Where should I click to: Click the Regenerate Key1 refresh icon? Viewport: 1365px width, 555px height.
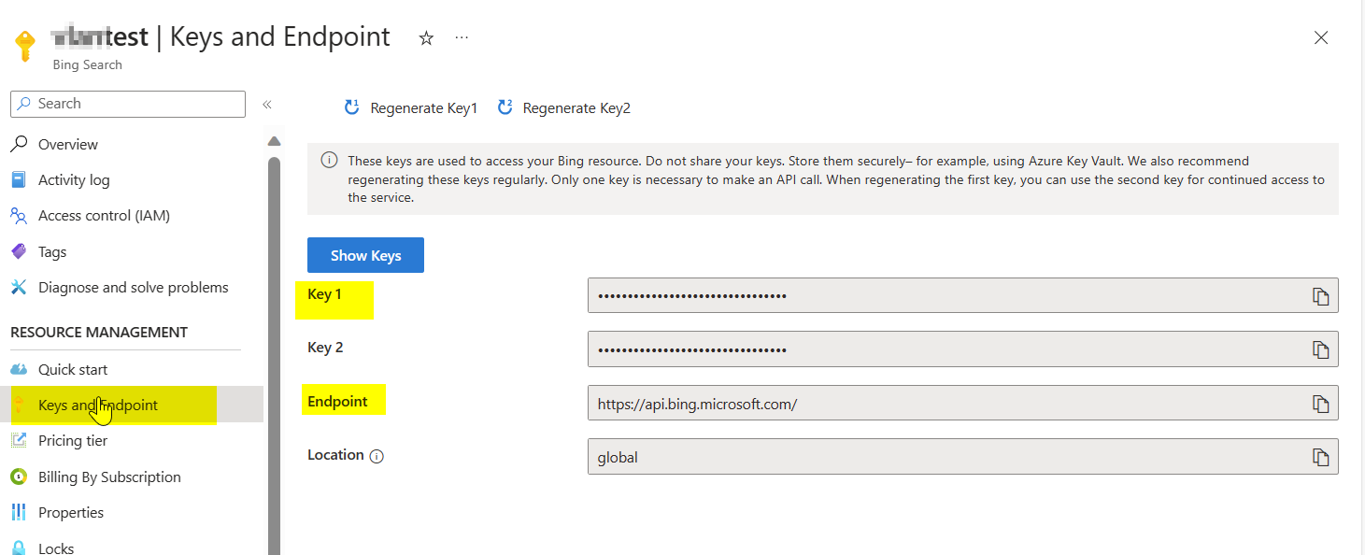tap(352, 107)
